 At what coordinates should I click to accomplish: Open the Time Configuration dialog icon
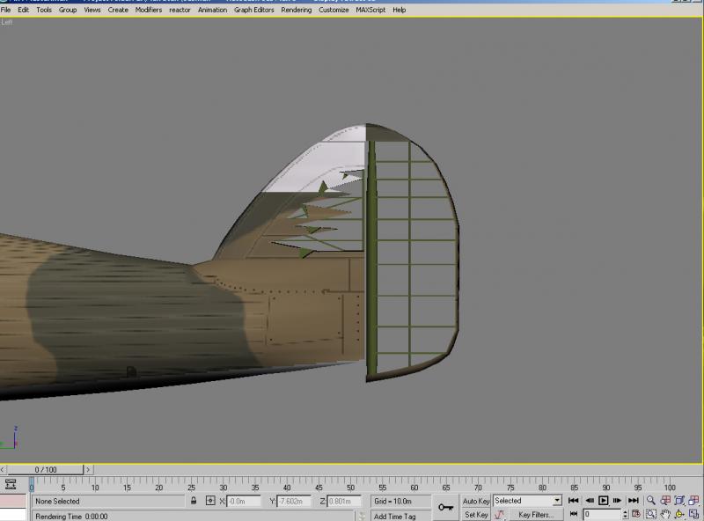click(x=635, y=514)
